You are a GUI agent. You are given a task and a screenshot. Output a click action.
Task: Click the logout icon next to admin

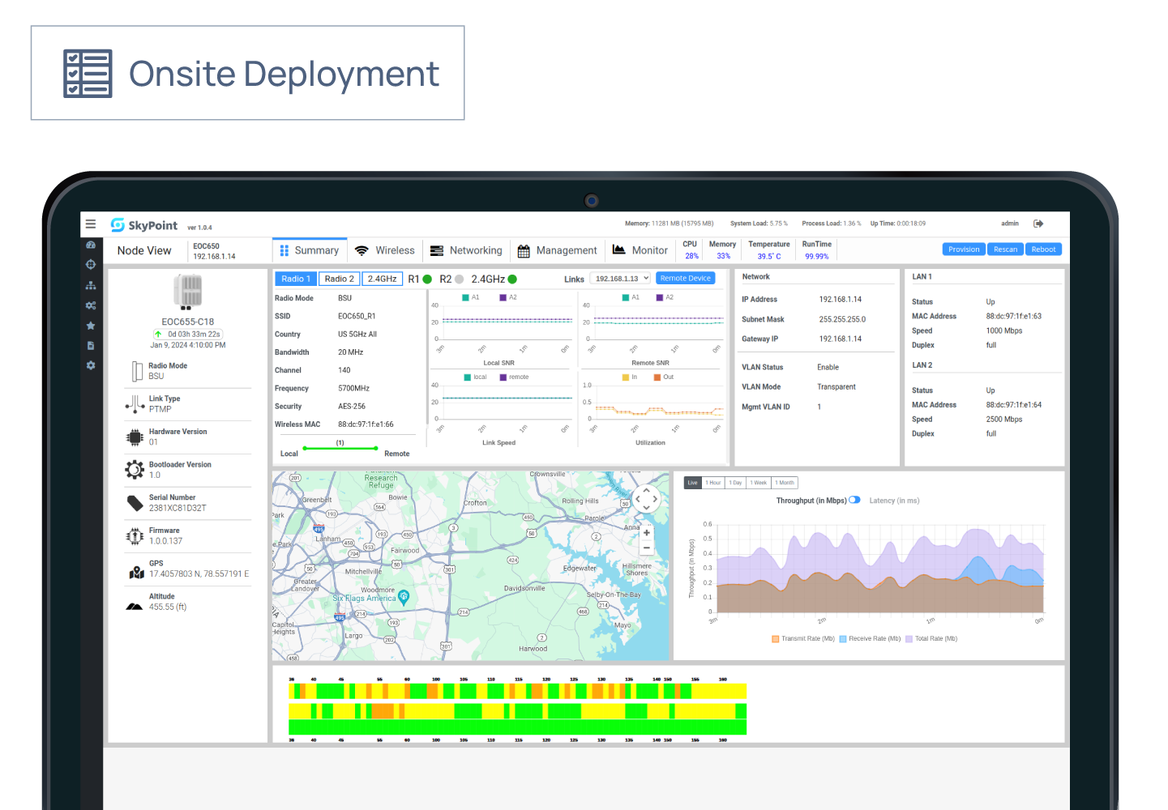tap(1038, 223)
